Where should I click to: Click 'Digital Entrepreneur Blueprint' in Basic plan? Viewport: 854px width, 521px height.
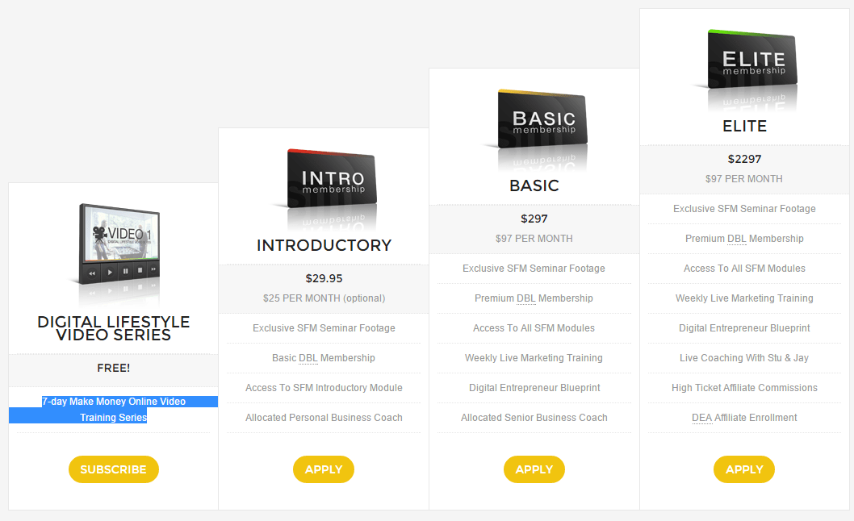tap(534, 388)
